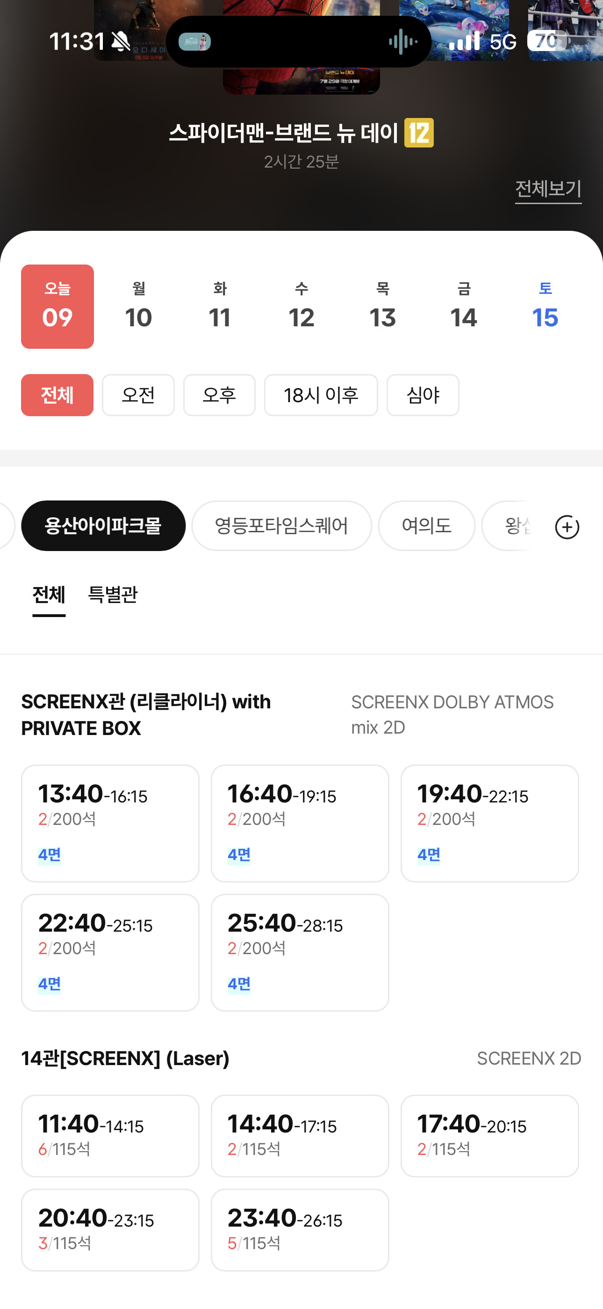Choose the 오전 time filter
Screen dimensions: 603x1309
click(138, 395)
